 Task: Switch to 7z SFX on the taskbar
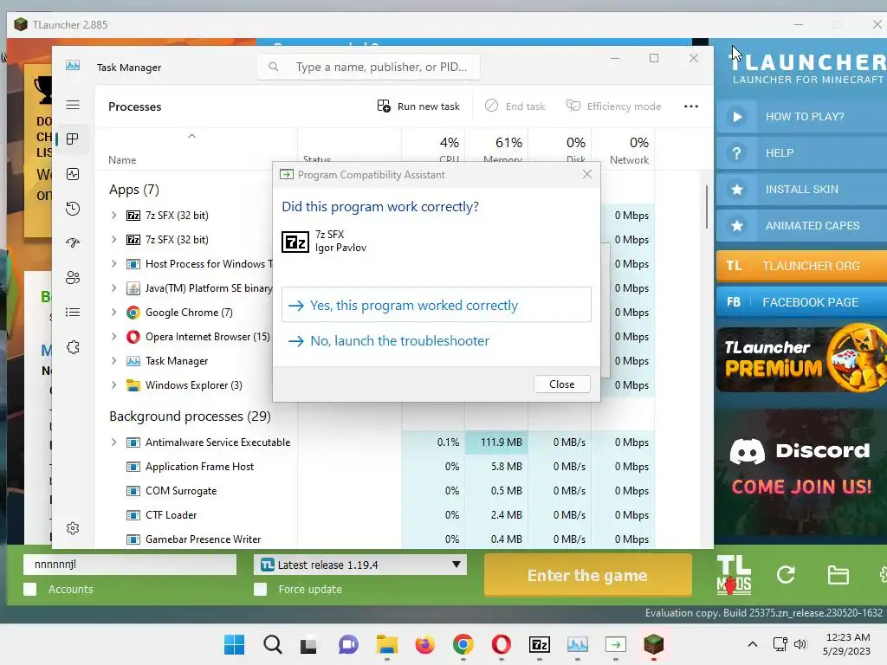pyautogui.click(x=539, y=644)
